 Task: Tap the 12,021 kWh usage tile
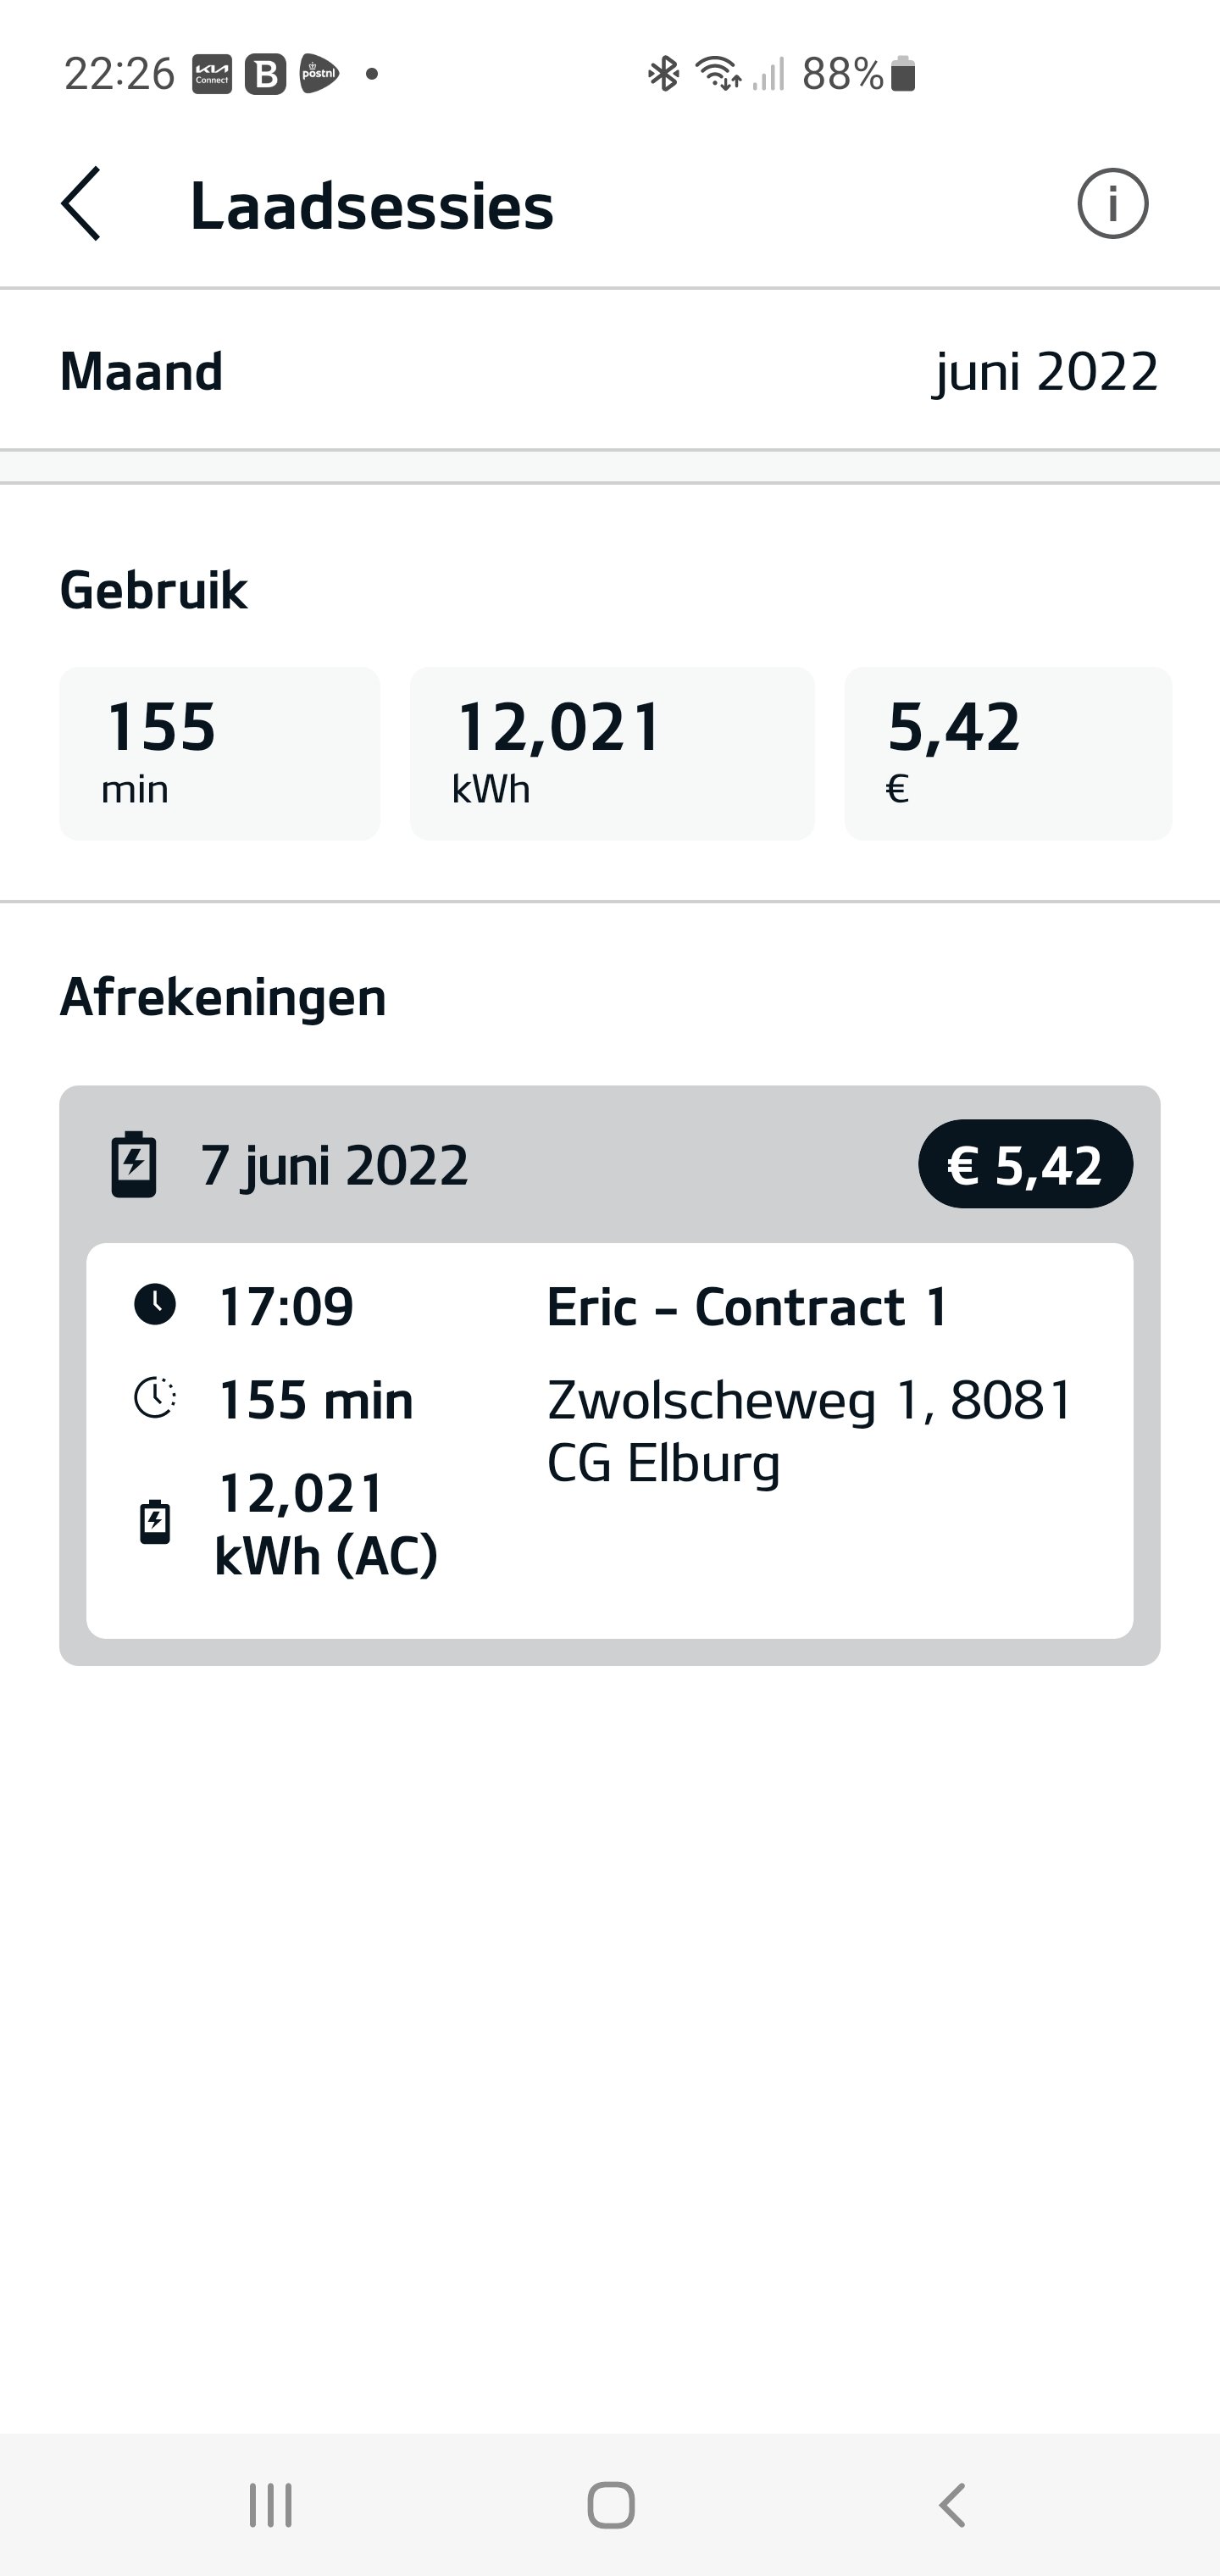612,753
